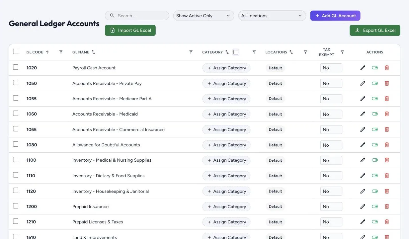Focus the Search field

coord(137,16)
